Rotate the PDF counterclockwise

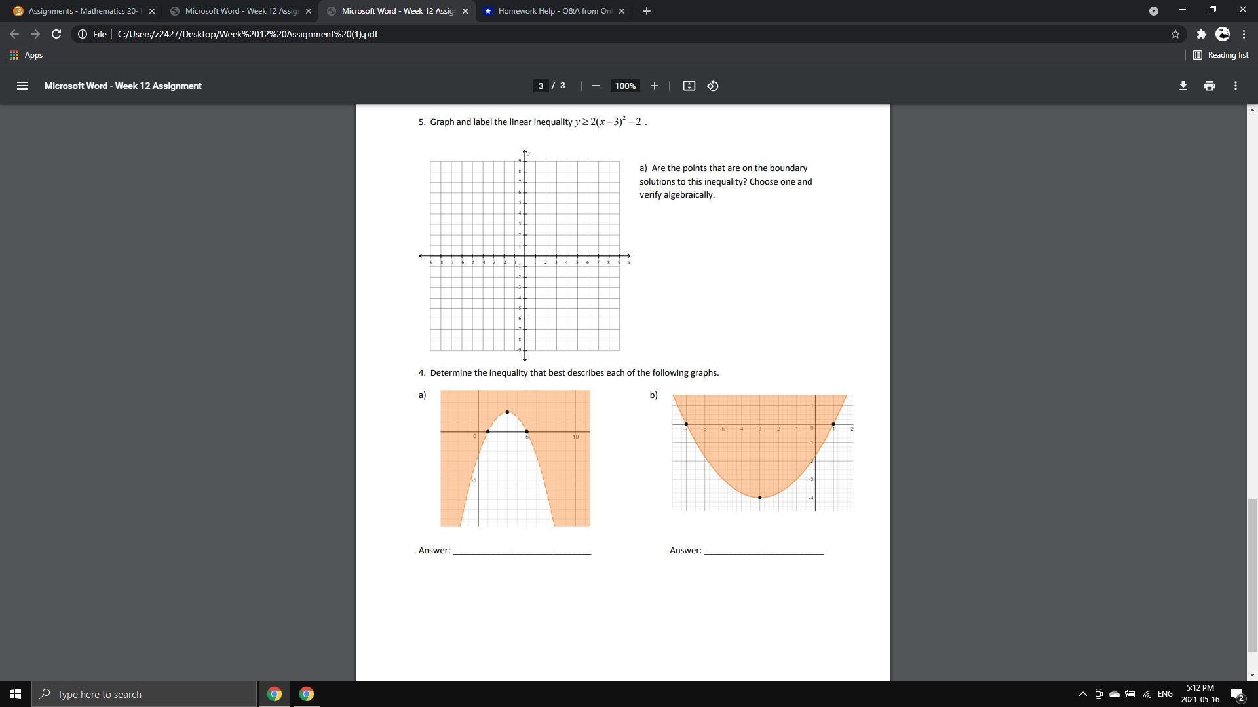[713, 86]
